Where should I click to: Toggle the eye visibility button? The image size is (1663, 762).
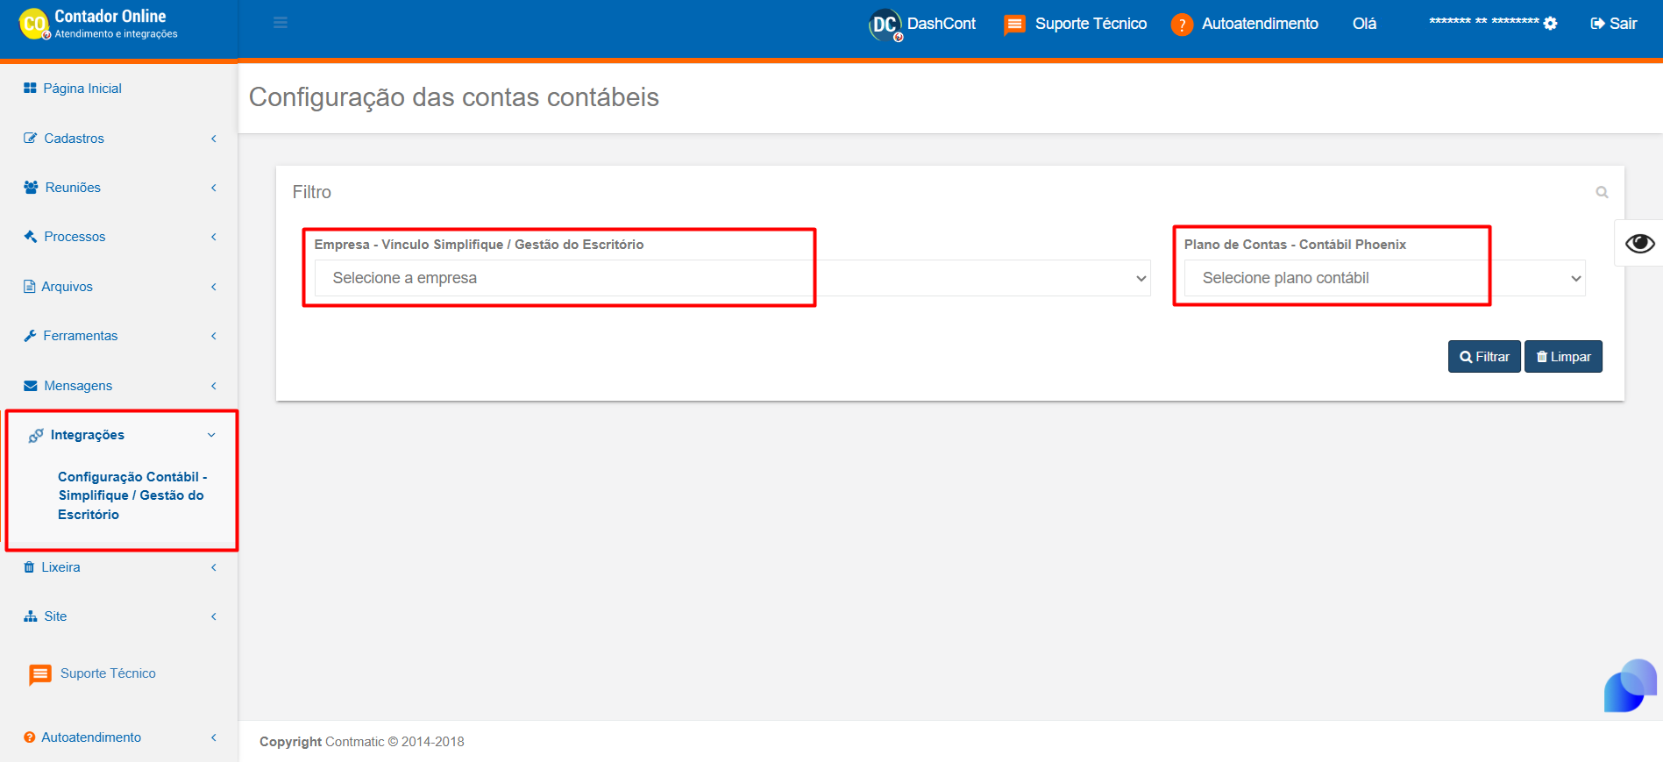1639,243
